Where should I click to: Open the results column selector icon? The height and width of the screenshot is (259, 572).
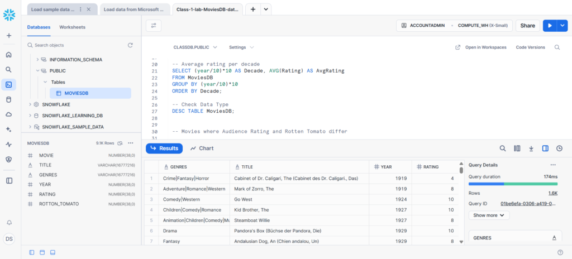tap(517, 148)
